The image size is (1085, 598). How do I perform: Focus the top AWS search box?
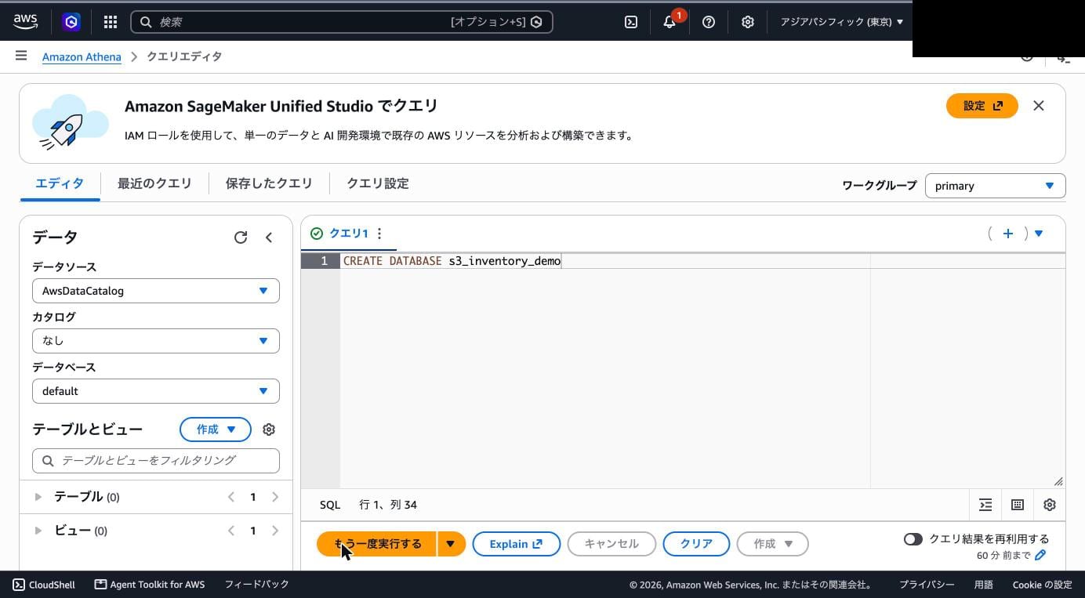342,22
